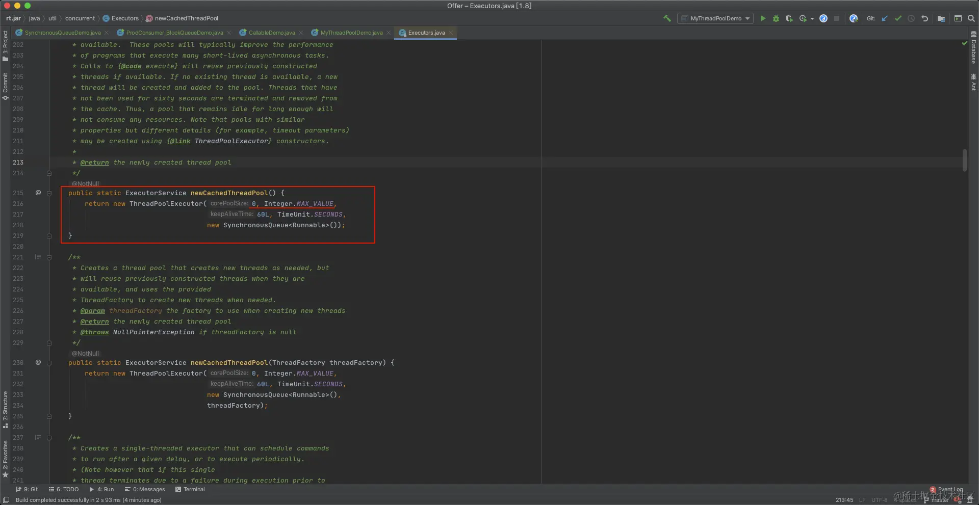Collapse the Javadoc comment starting at line 237

[x=49, y=438]
